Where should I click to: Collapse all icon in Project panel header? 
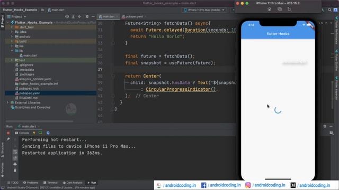pyautogui.click(x=79, y=16)
